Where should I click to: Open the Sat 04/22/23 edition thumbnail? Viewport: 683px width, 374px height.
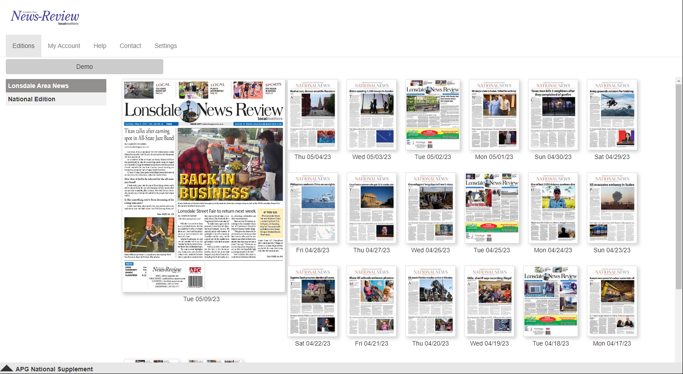[313, 301]
